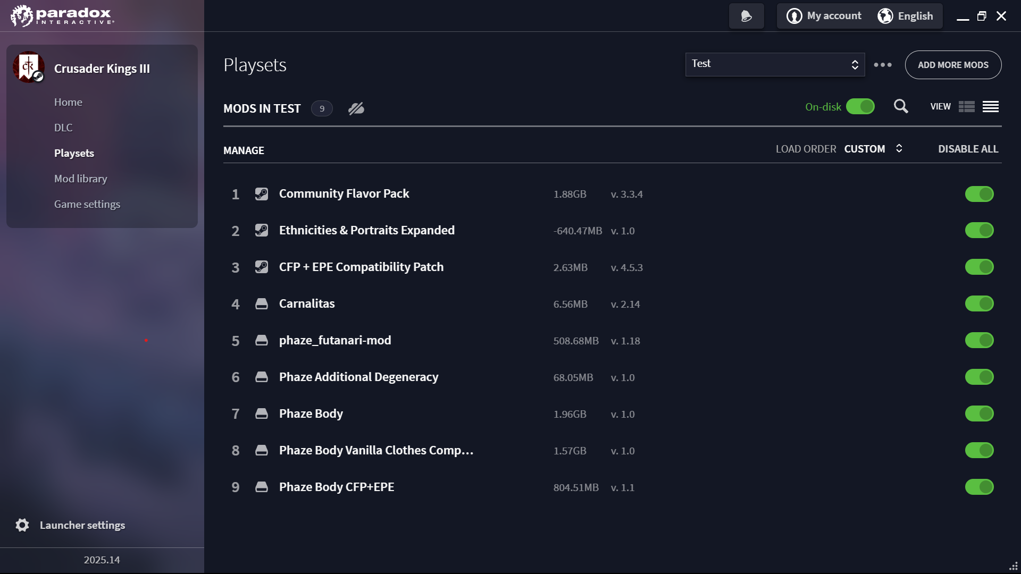Disable the Phaze Body mod toggle
Screen dimensions: 1021x574
coord(980,413)
